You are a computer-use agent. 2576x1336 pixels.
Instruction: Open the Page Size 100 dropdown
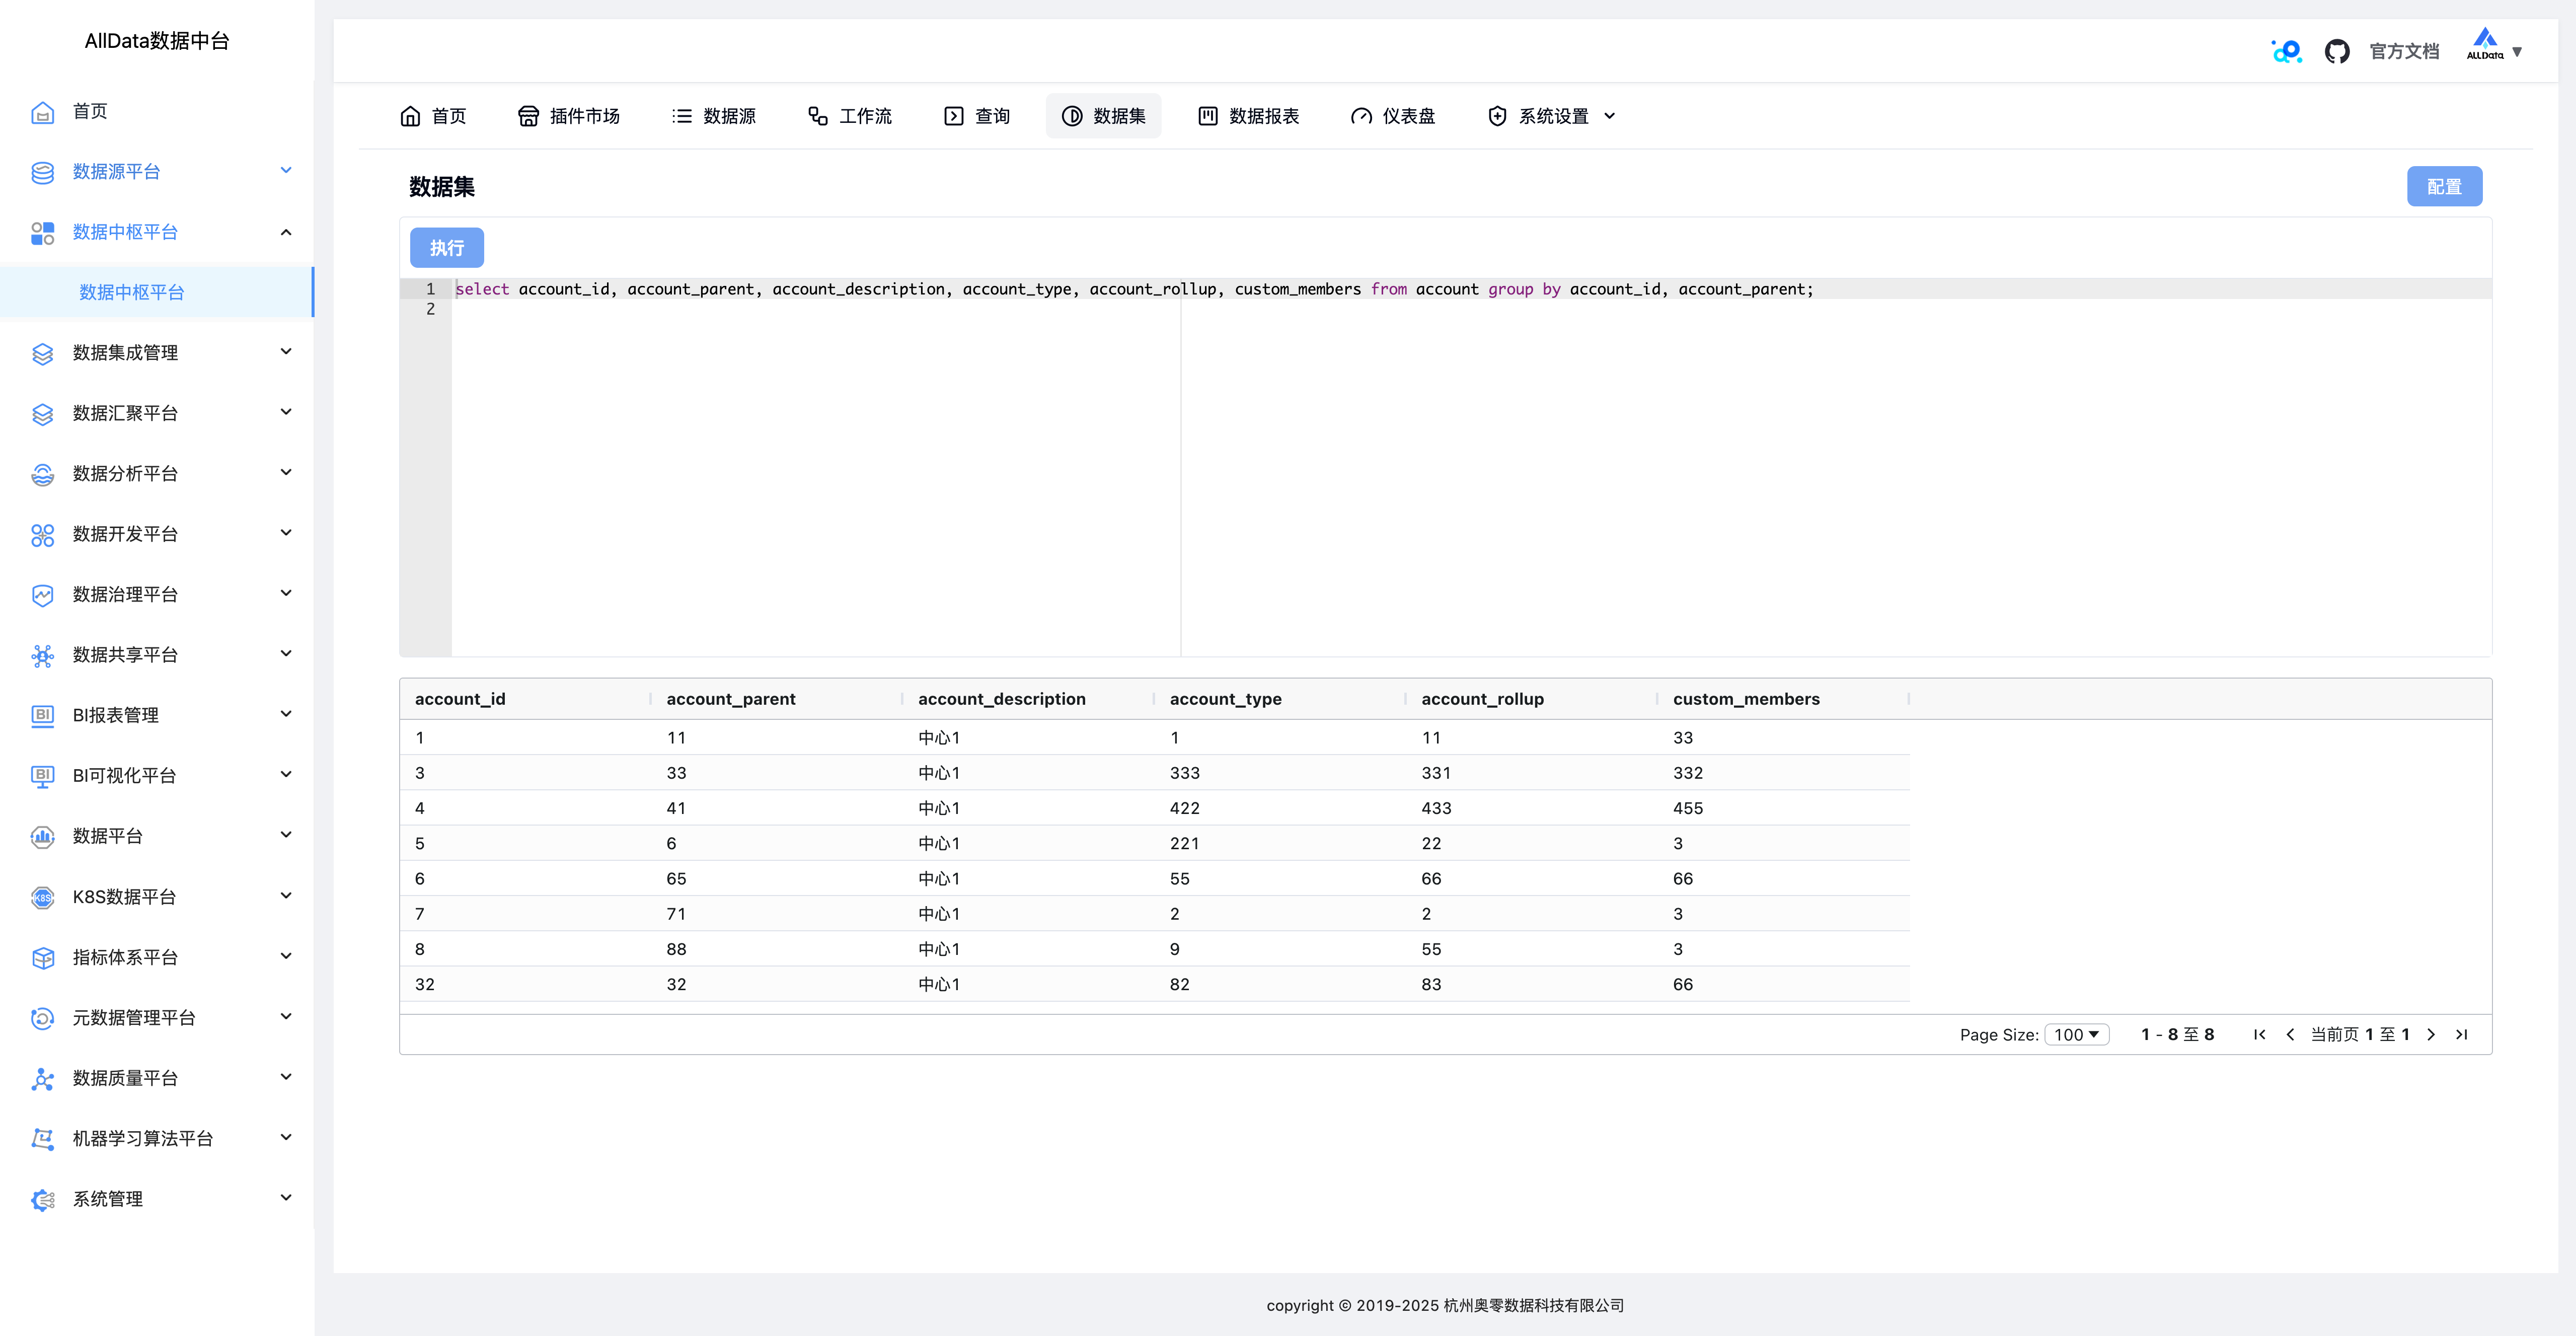2077,1035
